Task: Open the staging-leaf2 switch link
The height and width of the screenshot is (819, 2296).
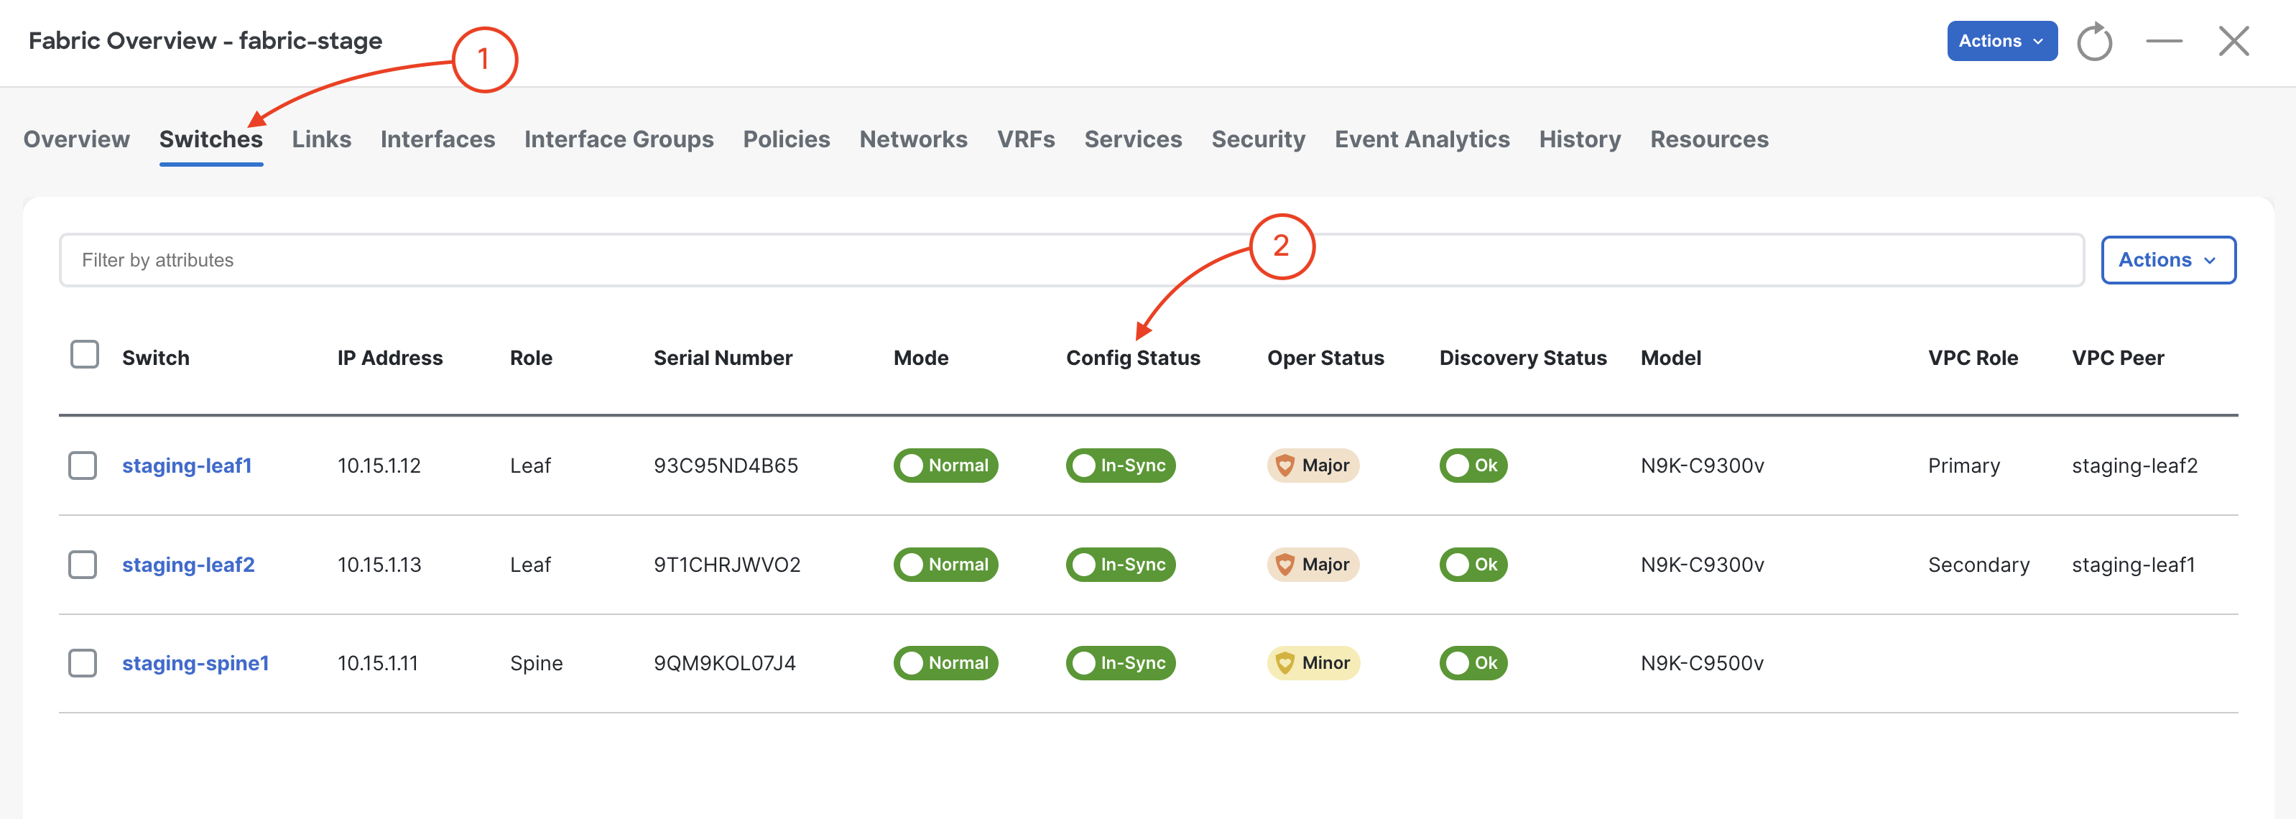Action: [x=188, y=564]
